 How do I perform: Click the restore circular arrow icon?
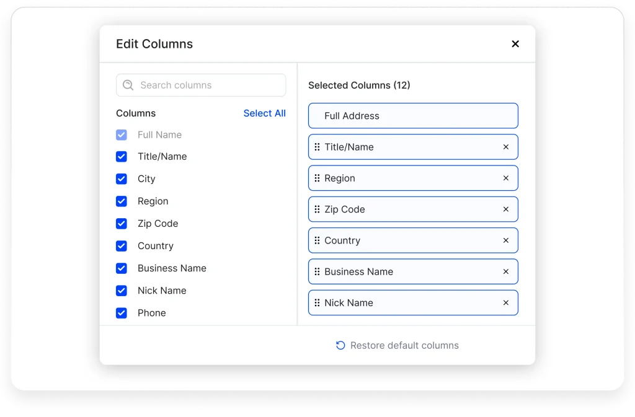(340, 345)
